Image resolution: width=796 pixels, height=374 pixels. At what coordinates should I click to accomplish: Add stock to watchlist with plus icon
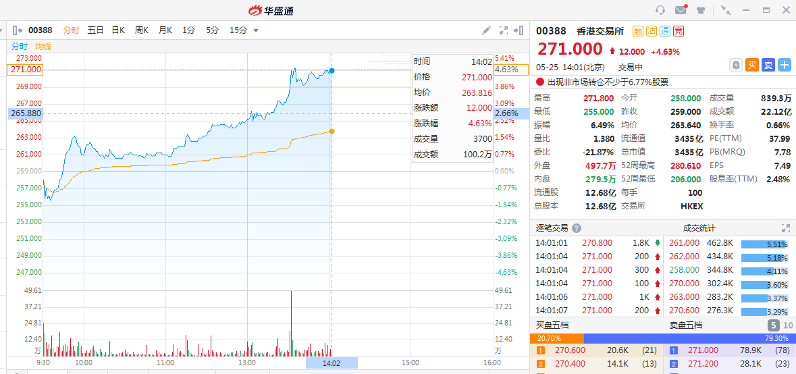[x=785, y=65]
